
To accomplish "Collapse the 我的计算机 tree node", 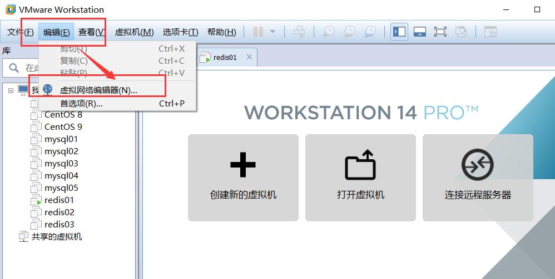I will (x=11, y=90).
